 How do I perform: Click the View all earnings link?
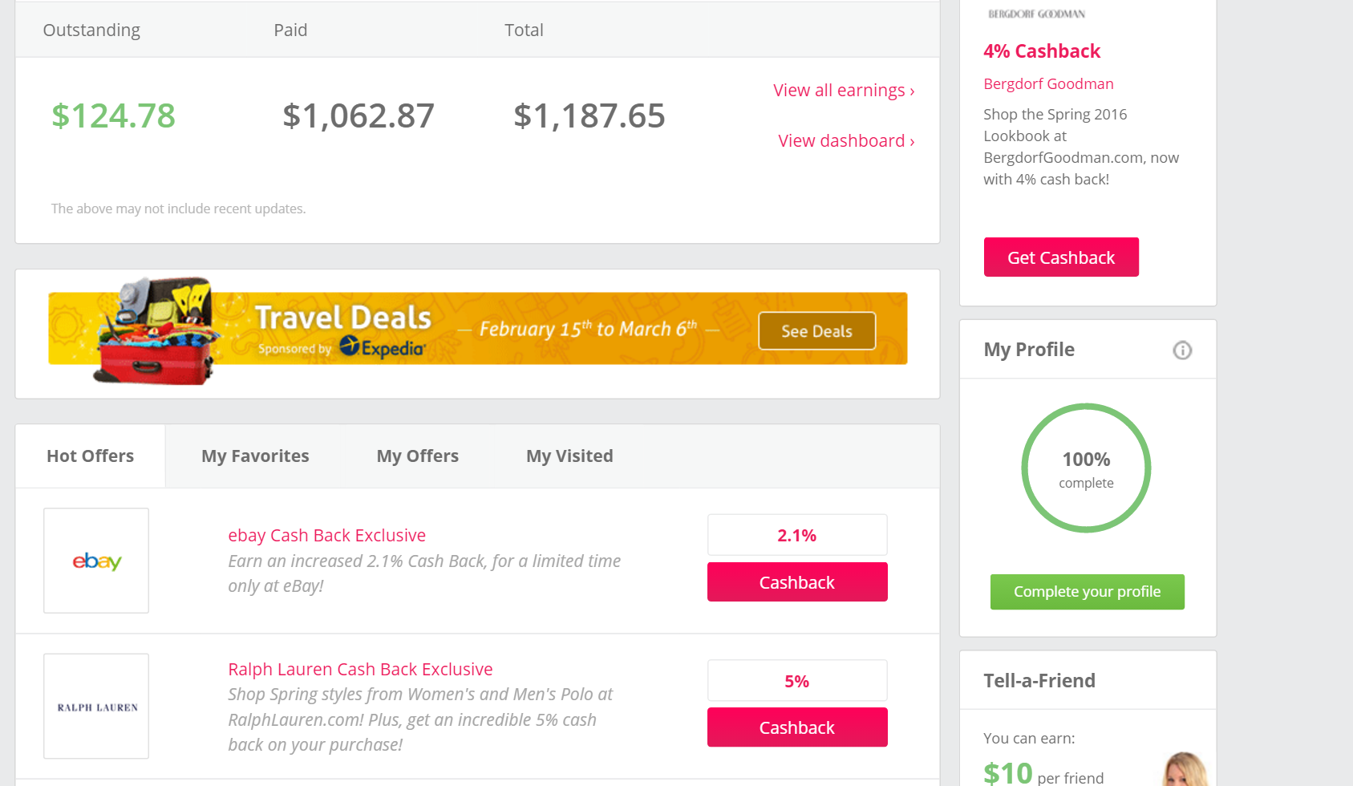[x=844, y=91]
